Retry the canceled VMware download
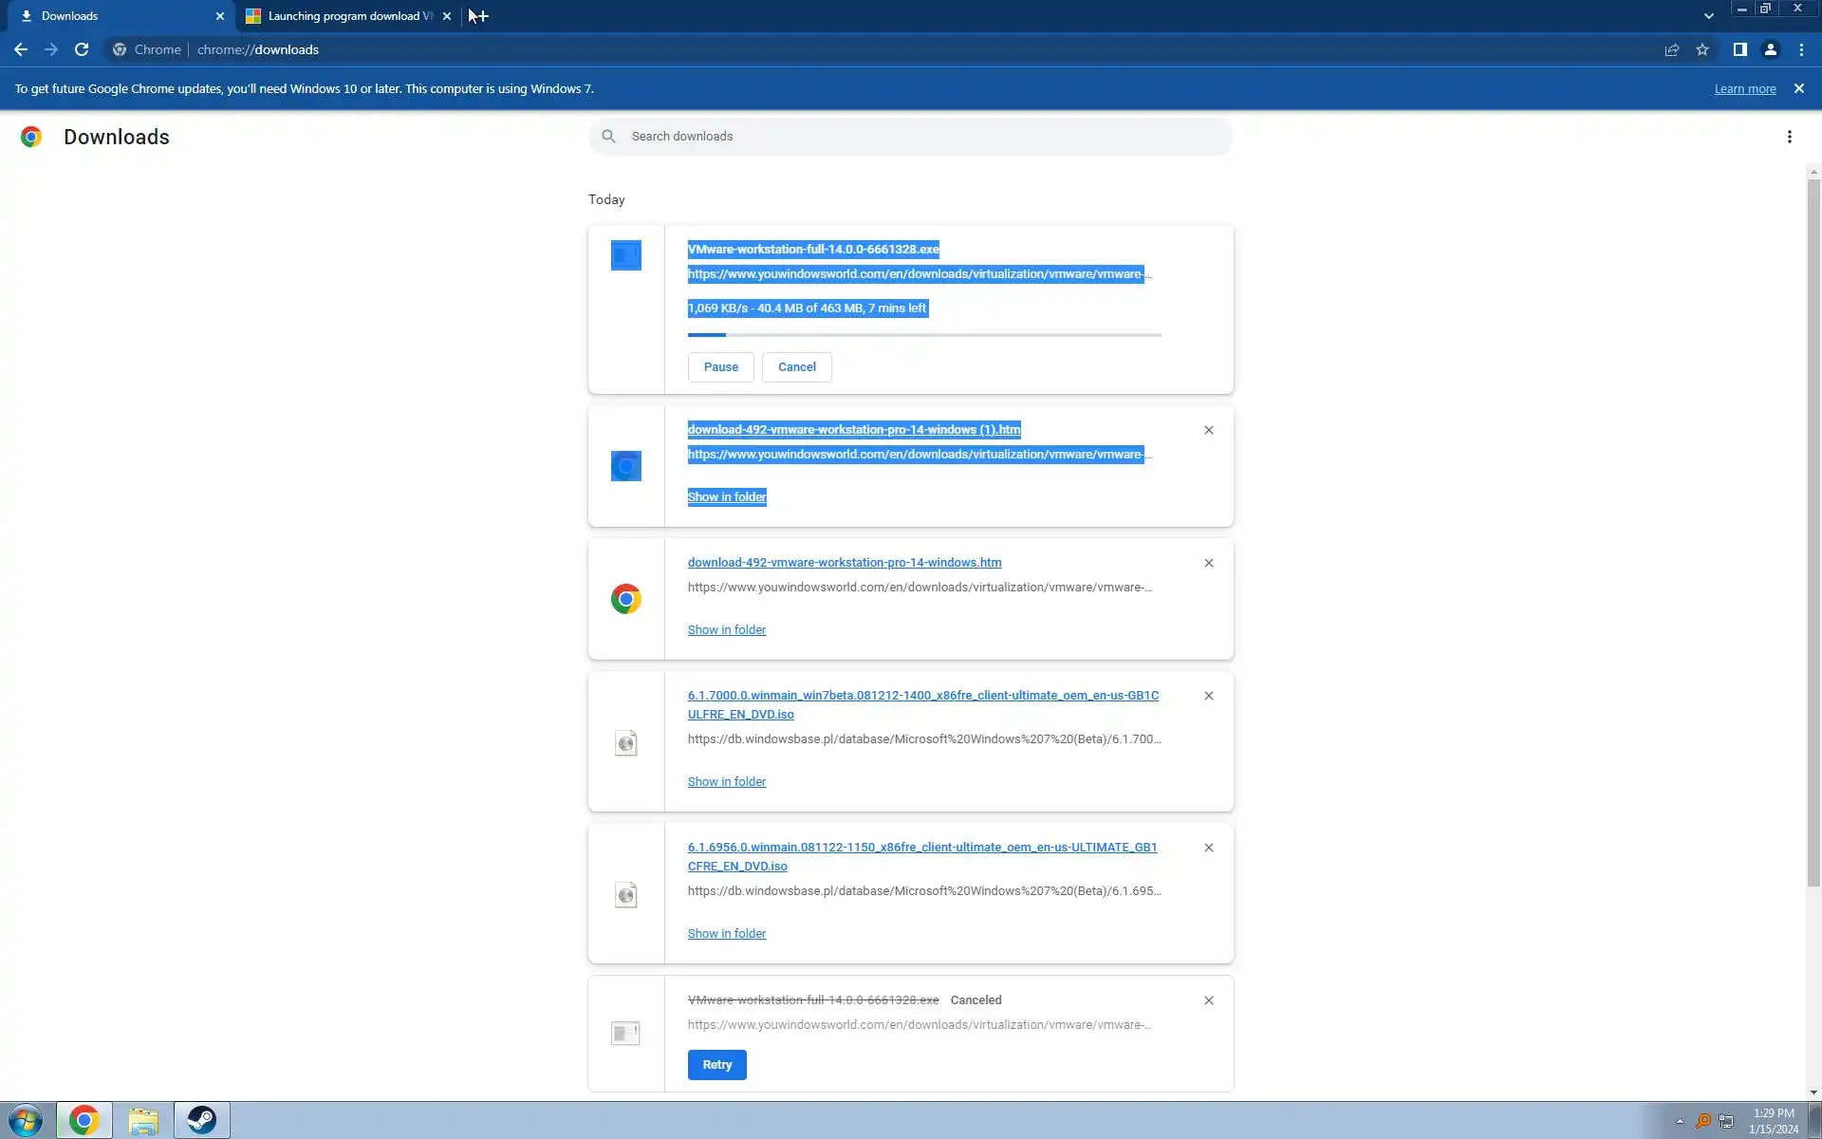Image resolution: width=1822 pixels, height=1139 pixels. click(x=716, y=1065)
